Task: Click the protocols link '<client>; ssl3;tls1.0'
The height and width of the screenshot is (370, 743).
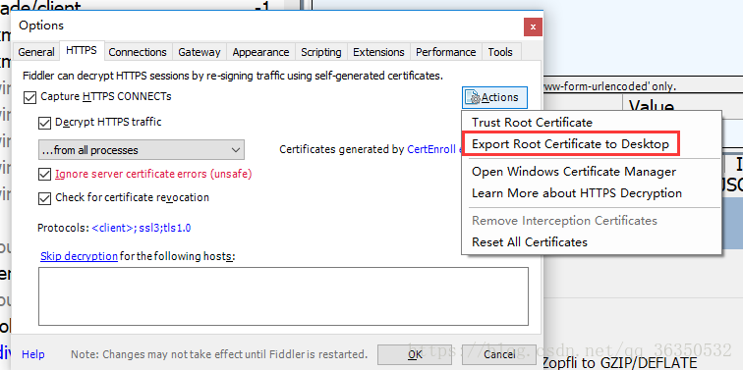Action: click(x=142, y=228)
